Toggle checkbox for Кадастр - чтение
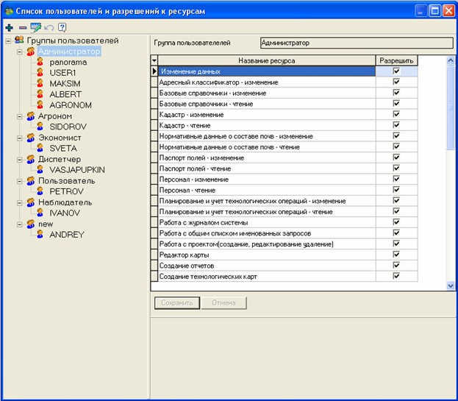The width and height of the screenshot is (458, 401). (x=396, y=125)
